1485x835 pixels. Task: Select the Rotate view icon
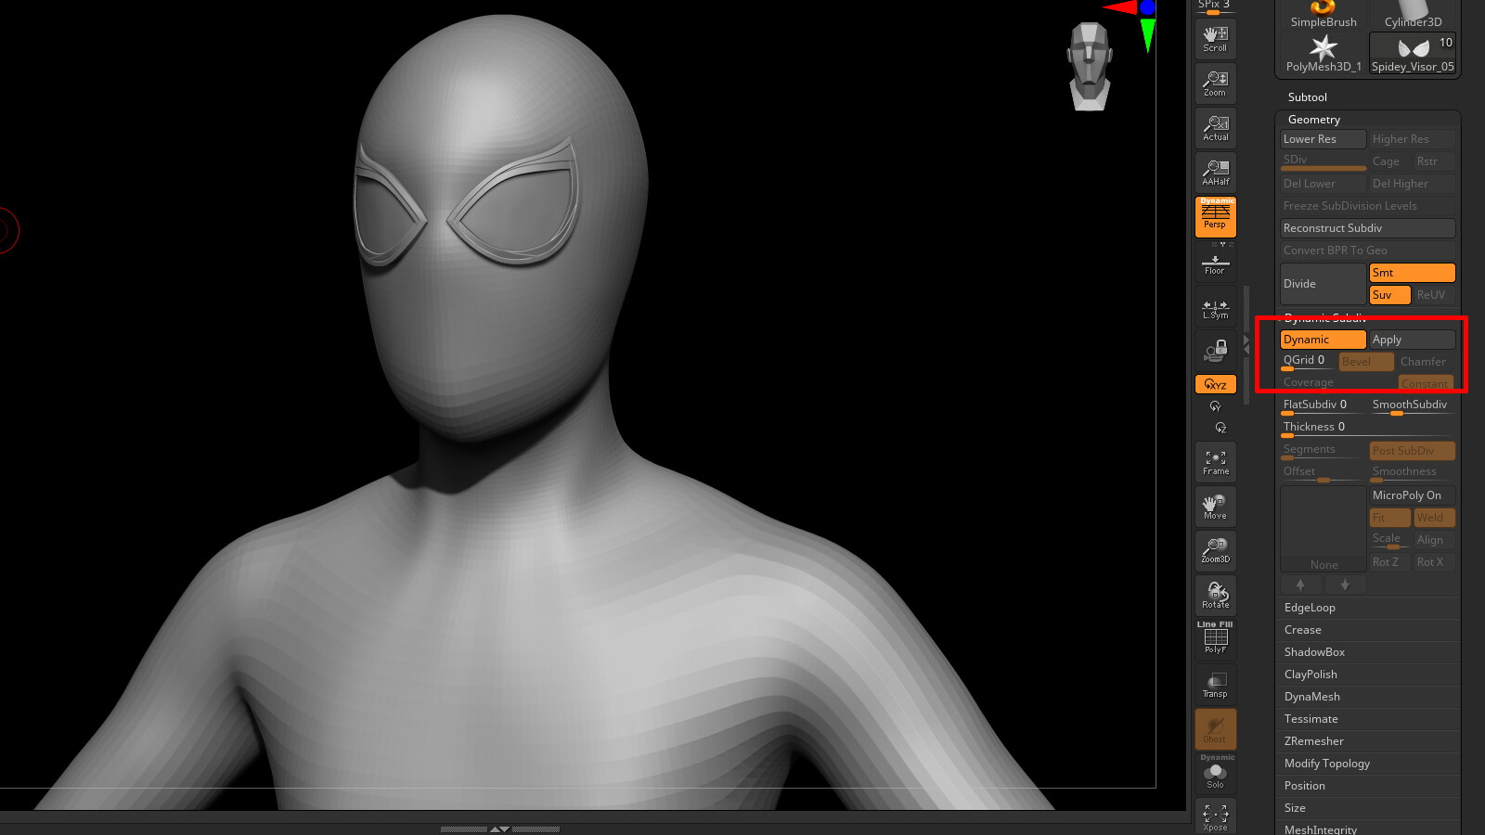click(x=1215, y=595)
